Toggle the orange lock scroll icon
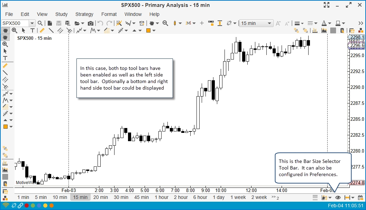 tap(211, 23)
